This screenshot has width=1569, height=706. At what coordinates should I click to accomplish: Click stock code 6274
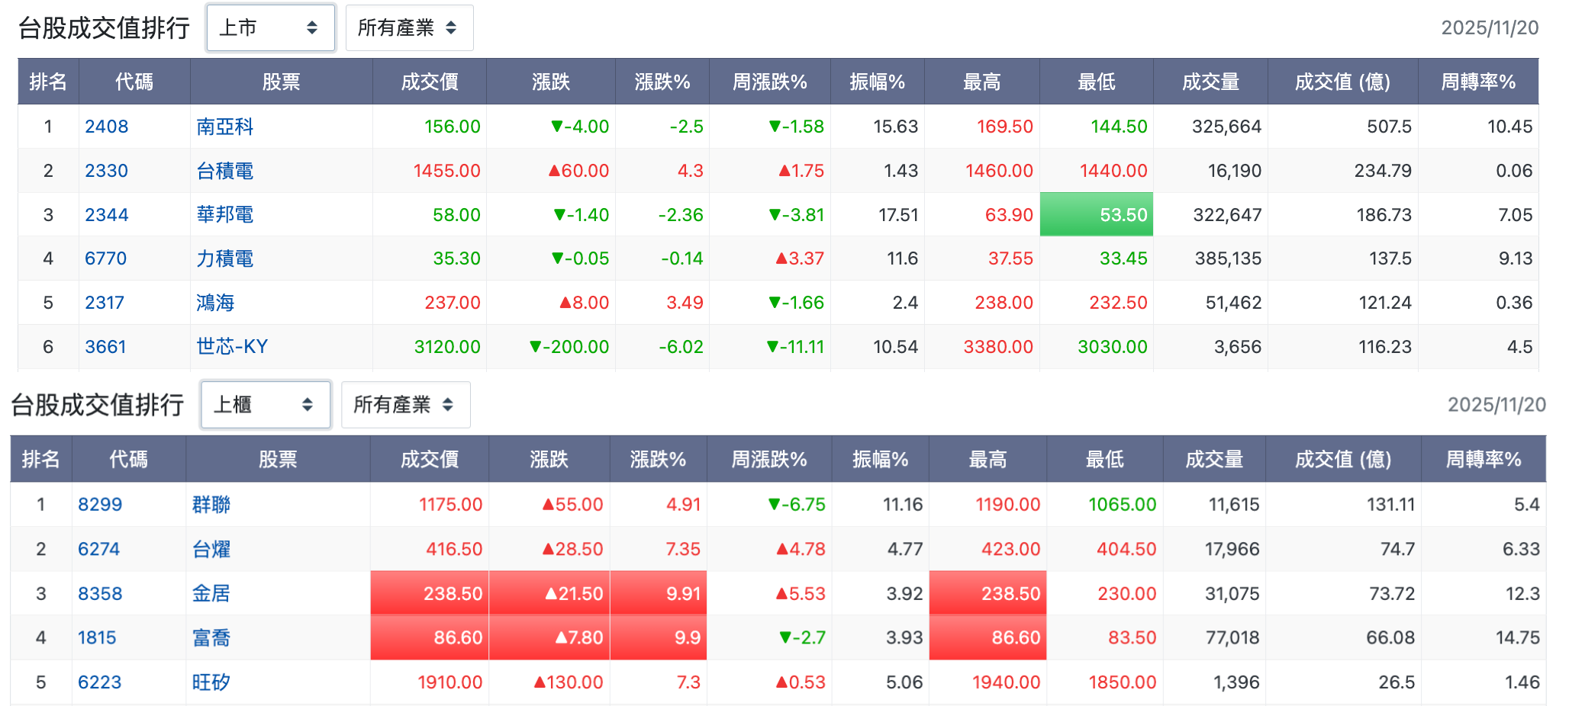point(99,549)
